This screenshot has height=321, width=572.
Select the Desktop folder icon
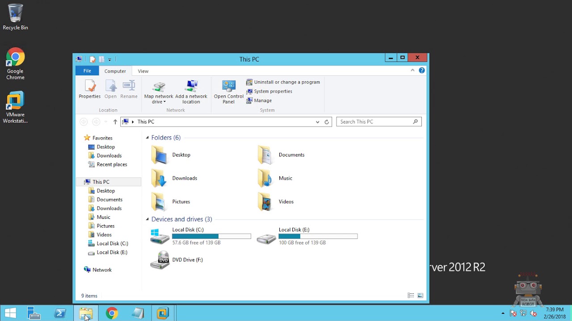[160, 155]
